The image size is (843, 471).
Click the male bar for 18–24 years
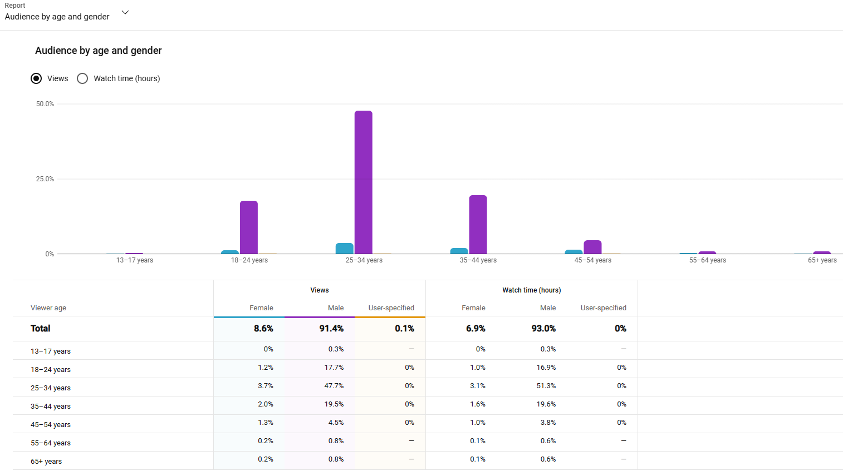click(x=249, y=227)
